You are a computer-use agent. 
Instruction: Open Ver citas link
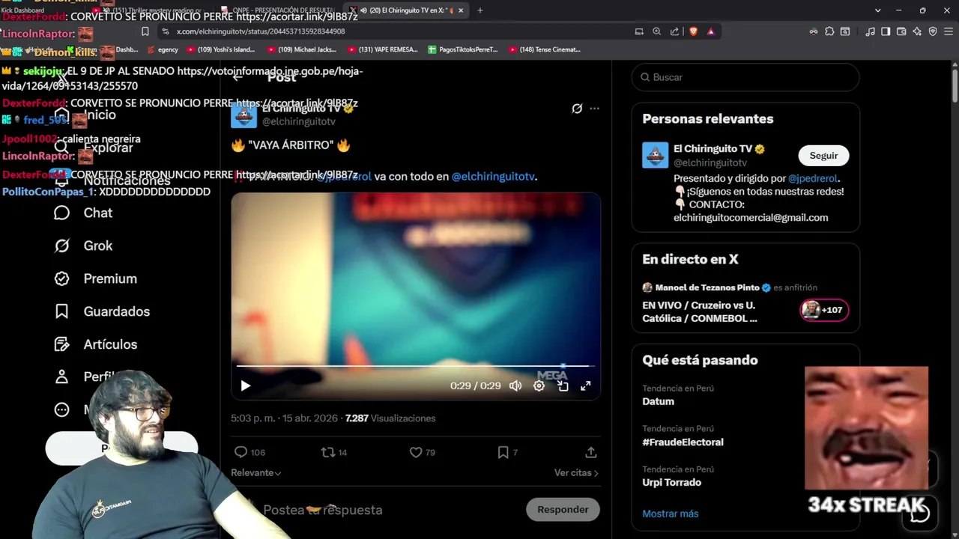coord(576,473)
